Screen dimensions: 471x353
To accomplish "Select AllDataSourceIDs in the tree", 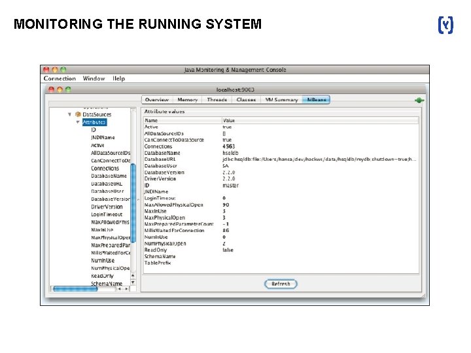I will [x=111, y=153].
